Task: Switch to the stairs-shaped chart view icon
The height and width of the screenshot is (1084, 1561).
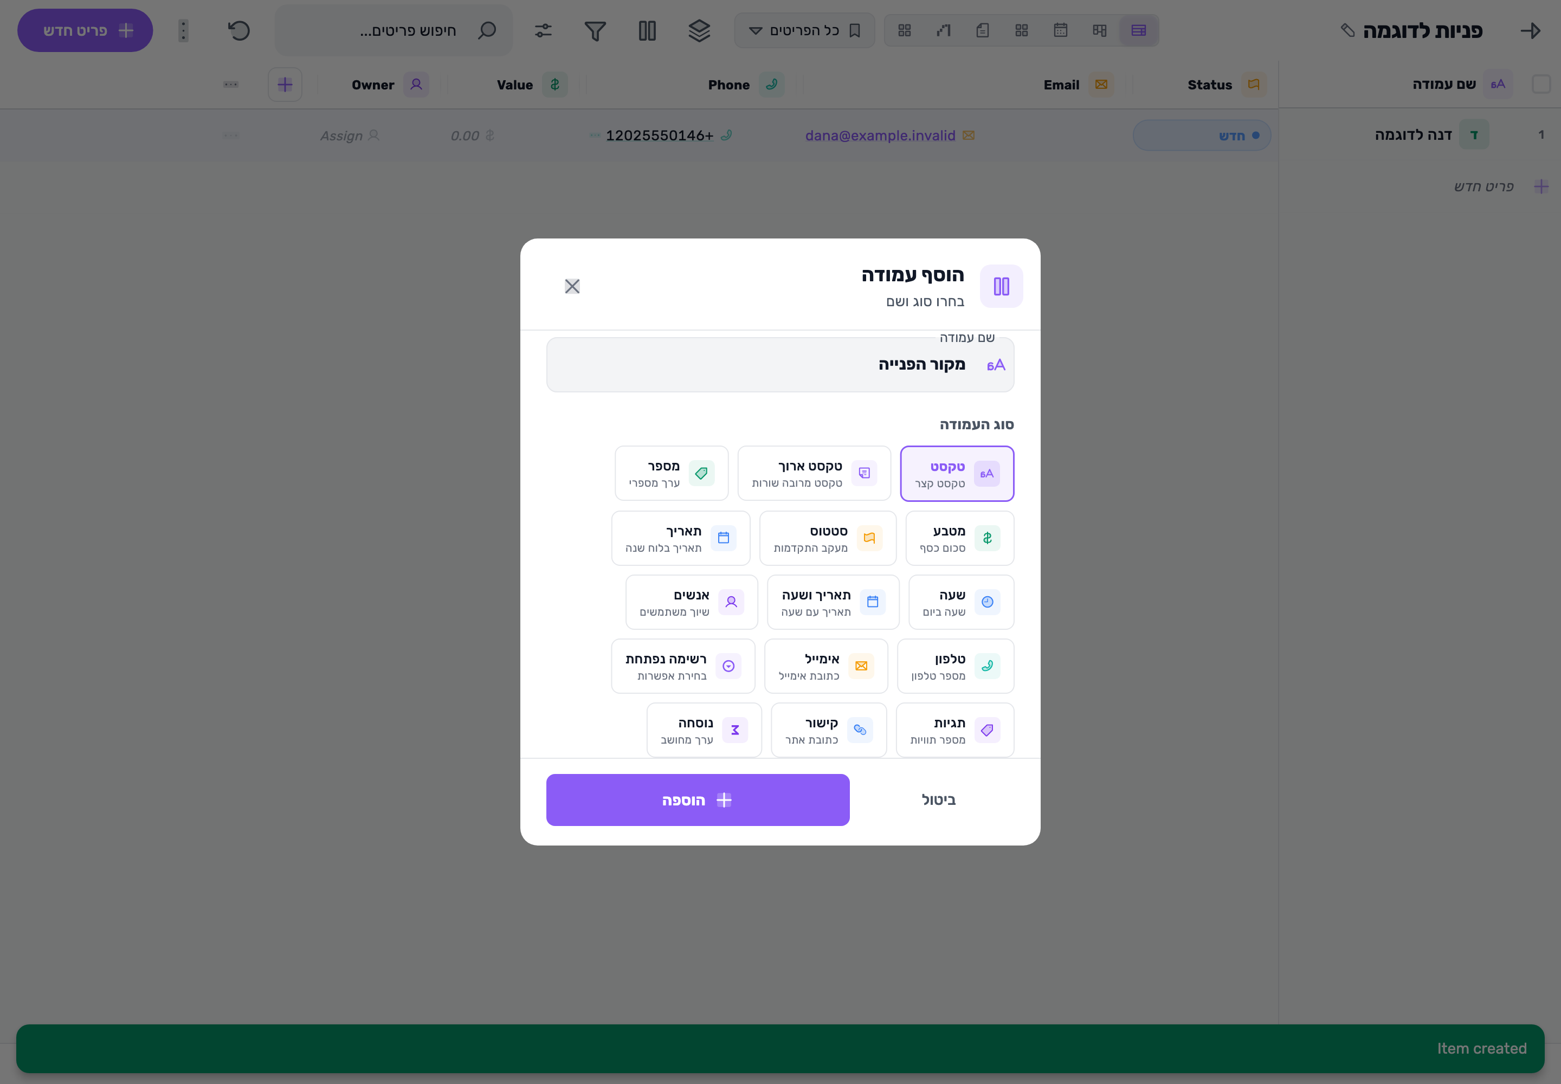Action: [x=944, y=30]
